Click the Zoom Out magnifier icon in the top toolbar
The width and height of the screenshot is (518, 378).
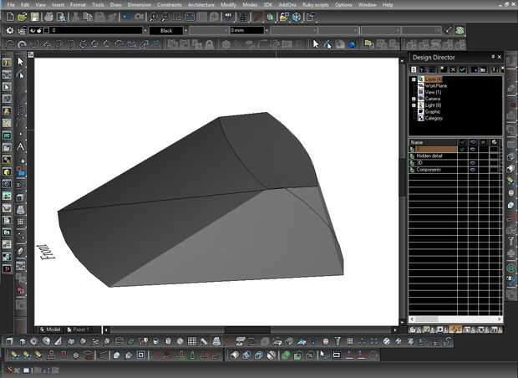[165, 17]
